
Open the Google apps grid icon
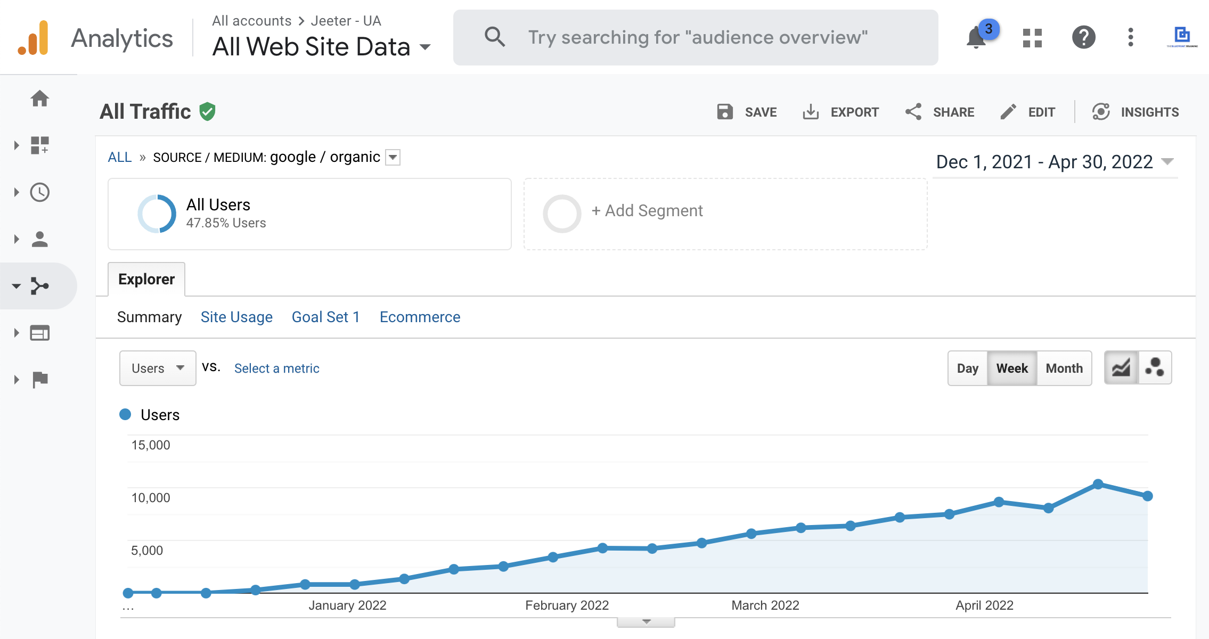1032,38
